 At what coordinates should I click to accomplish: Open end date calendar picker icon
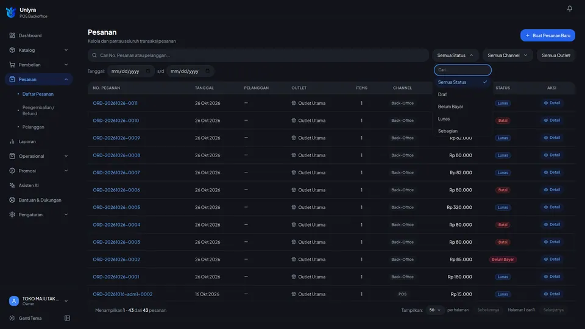(207, 71)
